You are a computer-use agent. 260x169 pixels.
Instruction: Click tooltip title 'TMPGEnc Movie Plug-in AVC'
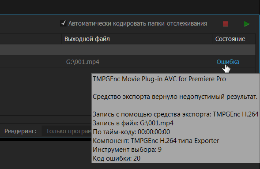[159, 79]
